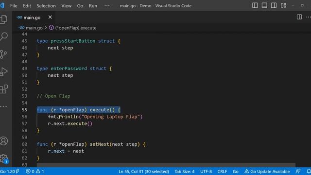Click the enterPassword type name
311x175 pixels.
pos(69,69)
